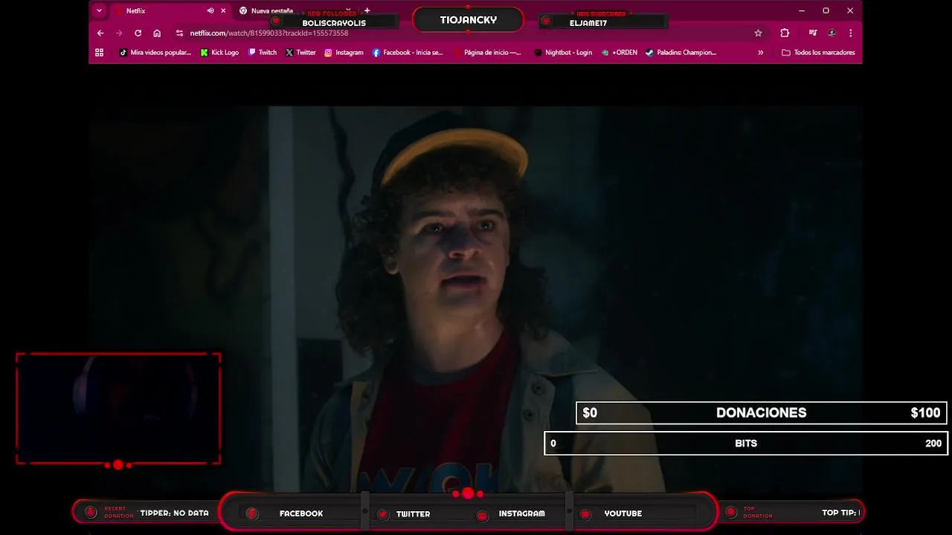The image size is (952, 535).
Task: Open the browser home page
Action: coord(157,33)
